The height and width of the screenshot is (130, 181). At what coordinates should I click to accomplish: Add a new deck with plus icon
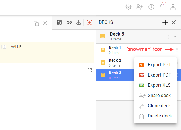pyautogui.click(x=165, y=22)
